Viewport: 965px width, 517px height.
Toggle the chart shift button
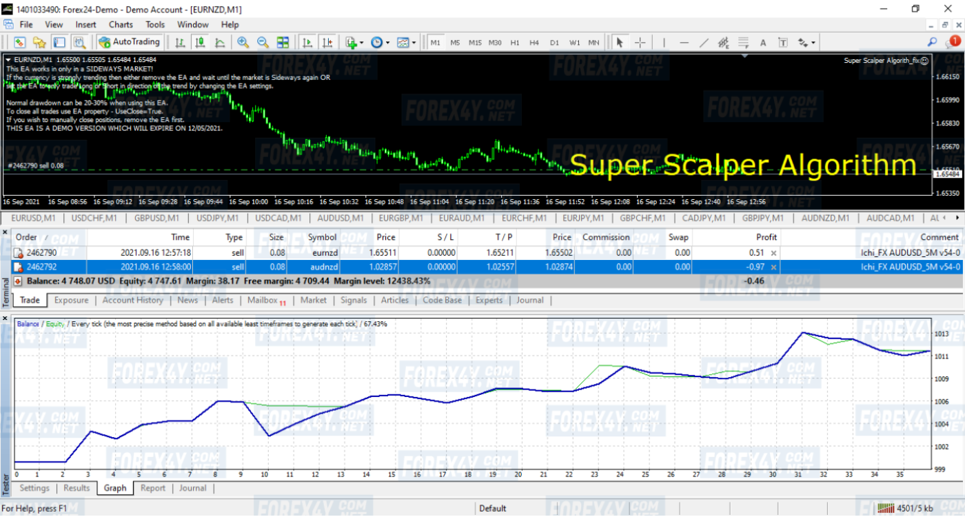pyautogui.click(x=327, y=43)
